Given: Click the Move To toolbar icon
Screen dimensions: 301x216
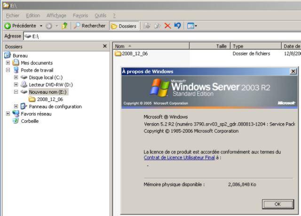Looking at the screenshot, I should click(147, 25).
